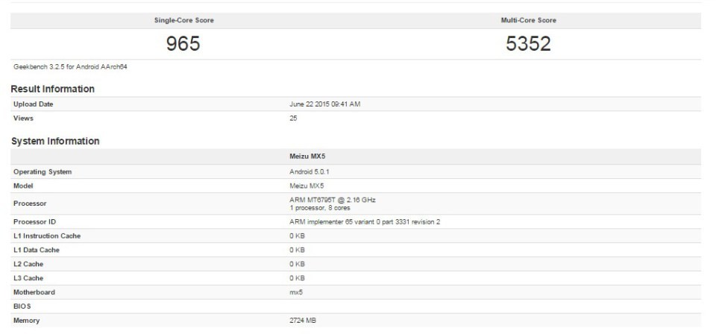The height and width of the screenshot is (334, 716).
Task: Select the single-core score value 965
Action: (183, 44)
